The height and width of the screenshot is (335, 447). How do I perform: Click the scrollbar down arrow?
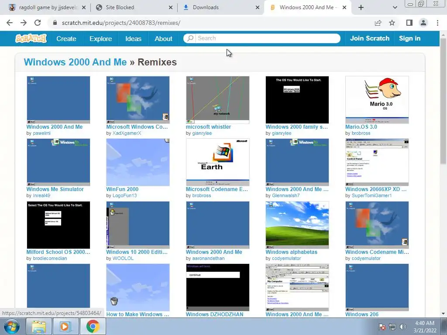pyautogui.click(x=443, y=314)
